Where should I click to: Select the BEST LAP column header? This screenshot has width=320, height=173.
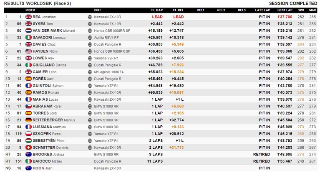pos(285,10)
